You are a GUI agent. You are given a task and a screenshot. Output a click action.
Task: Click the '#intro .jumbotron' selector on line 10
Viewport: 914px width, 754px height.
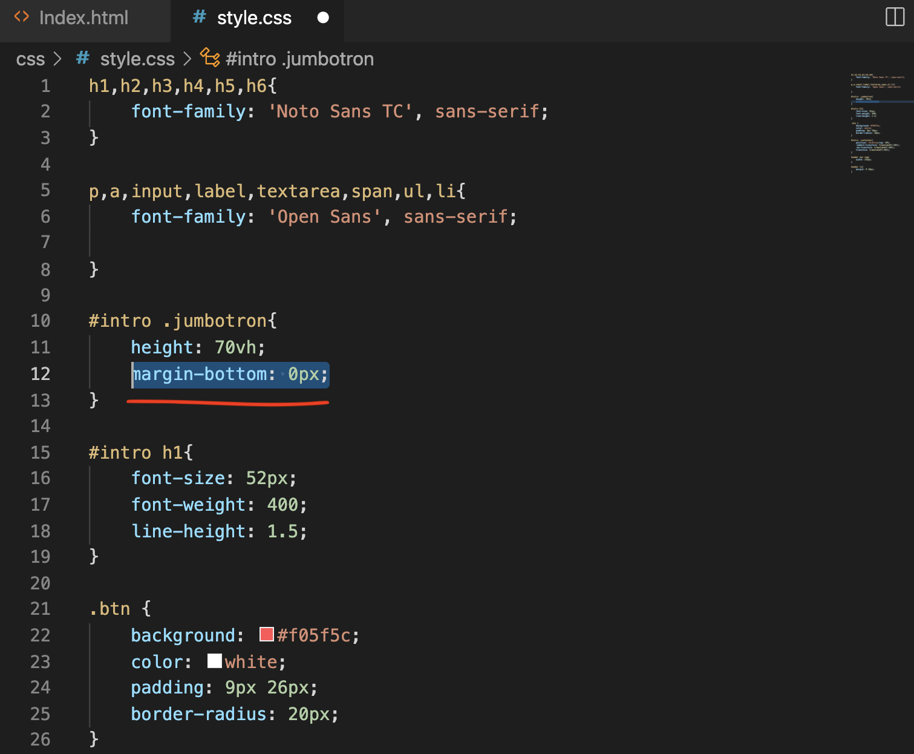click(x=178, y=321)
